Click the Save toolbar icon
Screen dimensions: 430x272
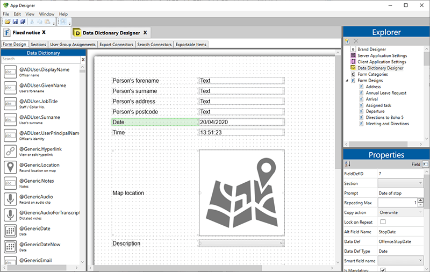pos(15,22)
